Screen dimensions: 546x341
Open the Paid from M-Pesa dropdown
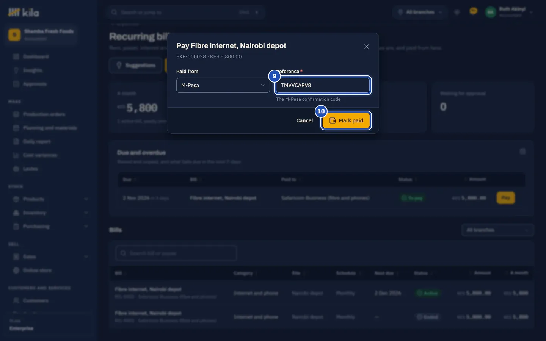223,85
